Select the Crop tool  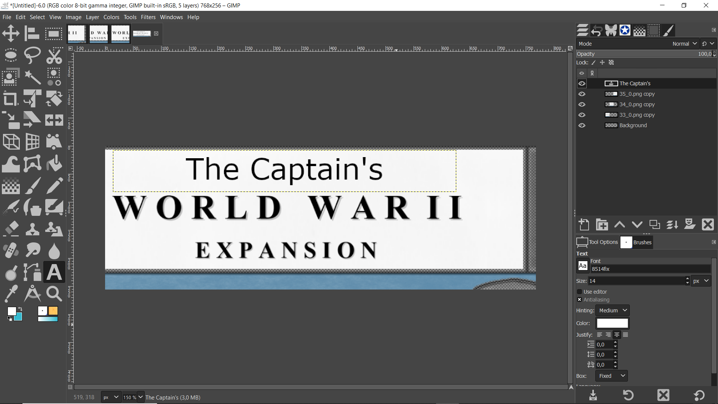point(11,99)
